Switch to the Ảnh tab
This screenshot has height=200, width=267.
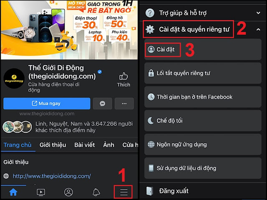coord(108,145)
